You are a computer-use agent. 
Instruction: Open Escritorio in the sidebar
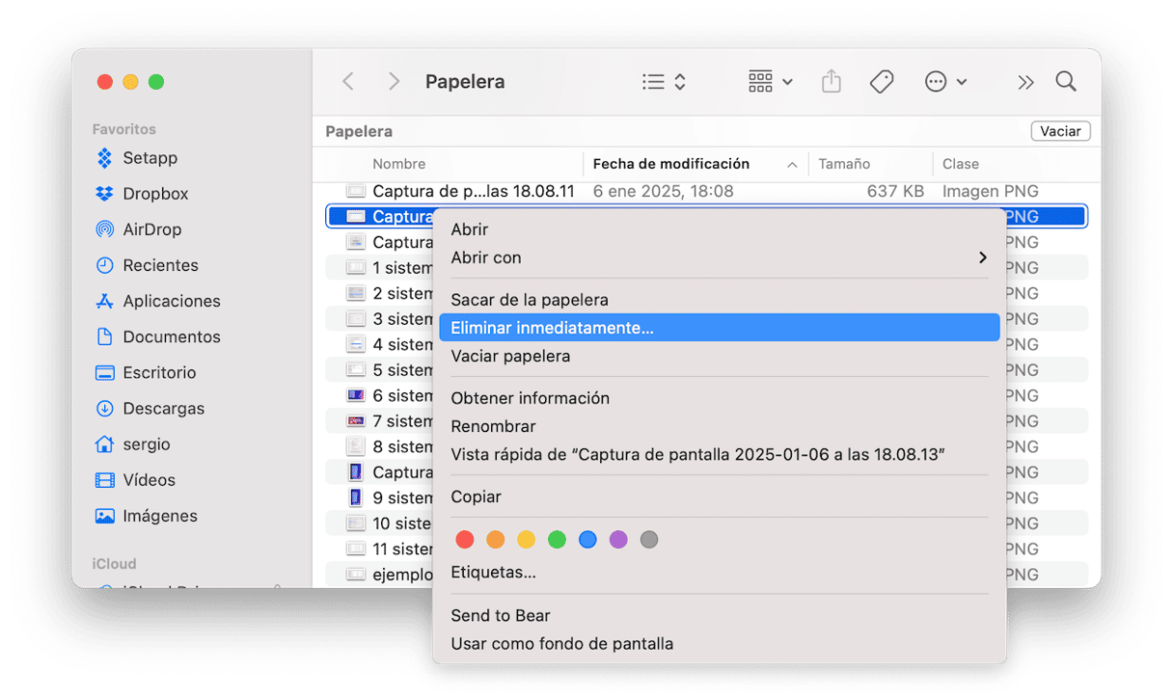(x=146, y=372)
